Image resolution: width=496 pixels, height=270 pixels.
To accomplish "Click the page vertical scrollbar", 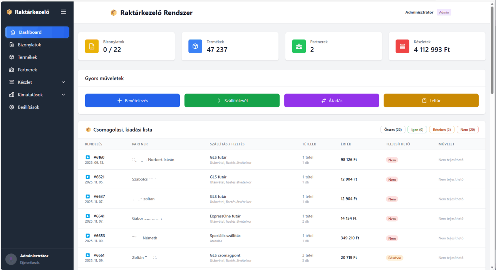I will (x=493, y=50).
